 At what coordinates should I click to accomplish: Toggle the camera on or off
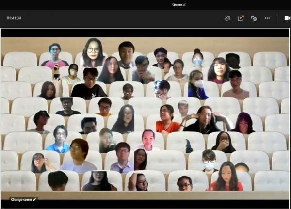[x=287, y=18]
